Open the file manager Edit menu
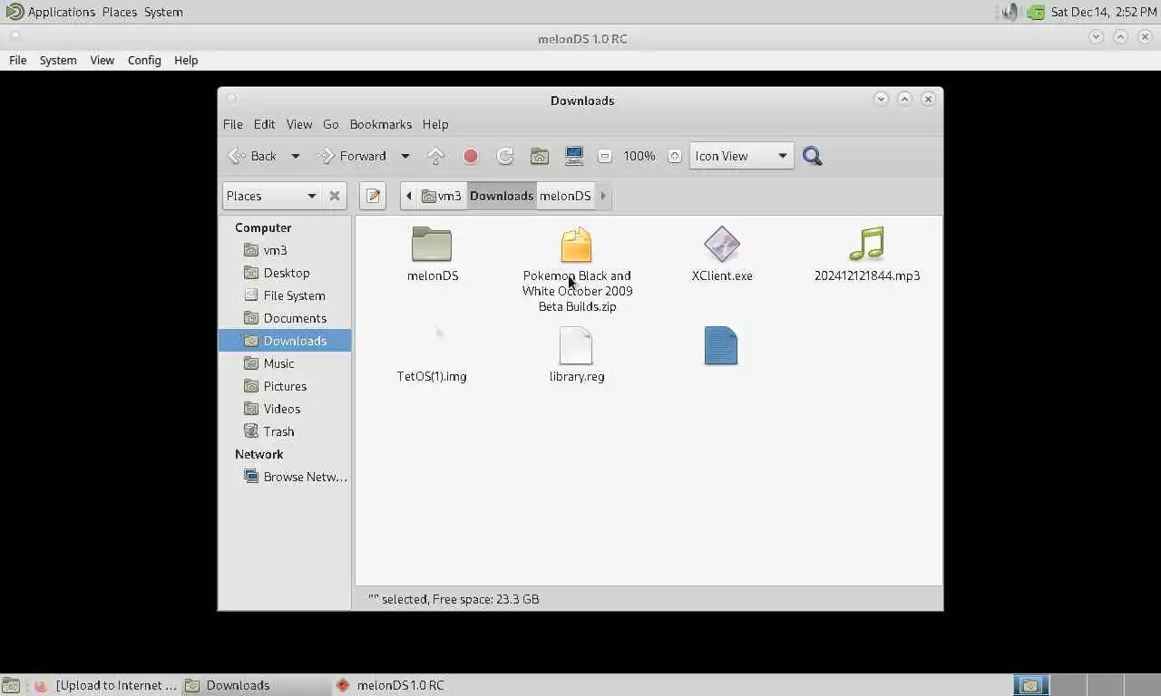The width and height of the screenshot is (1161, 696). (x=264, y=124)
